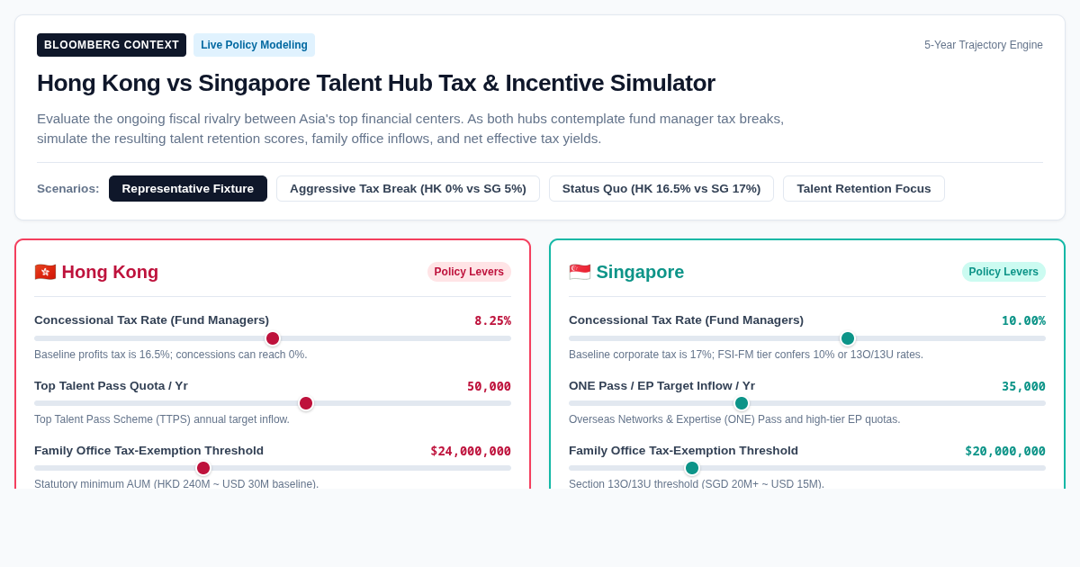
Task: Click the 8.25% Hong Kong tax rate value
Action: 492,320
